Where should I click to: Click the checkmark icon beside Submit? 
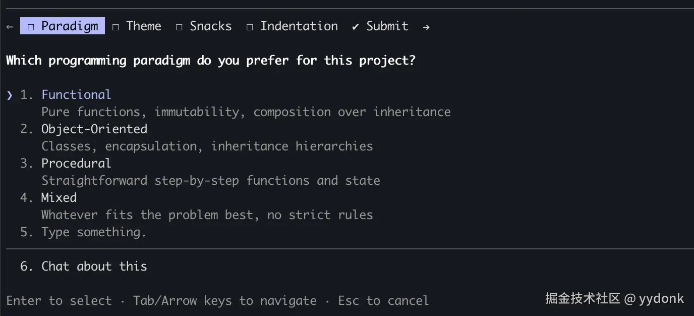click(356, 27)
